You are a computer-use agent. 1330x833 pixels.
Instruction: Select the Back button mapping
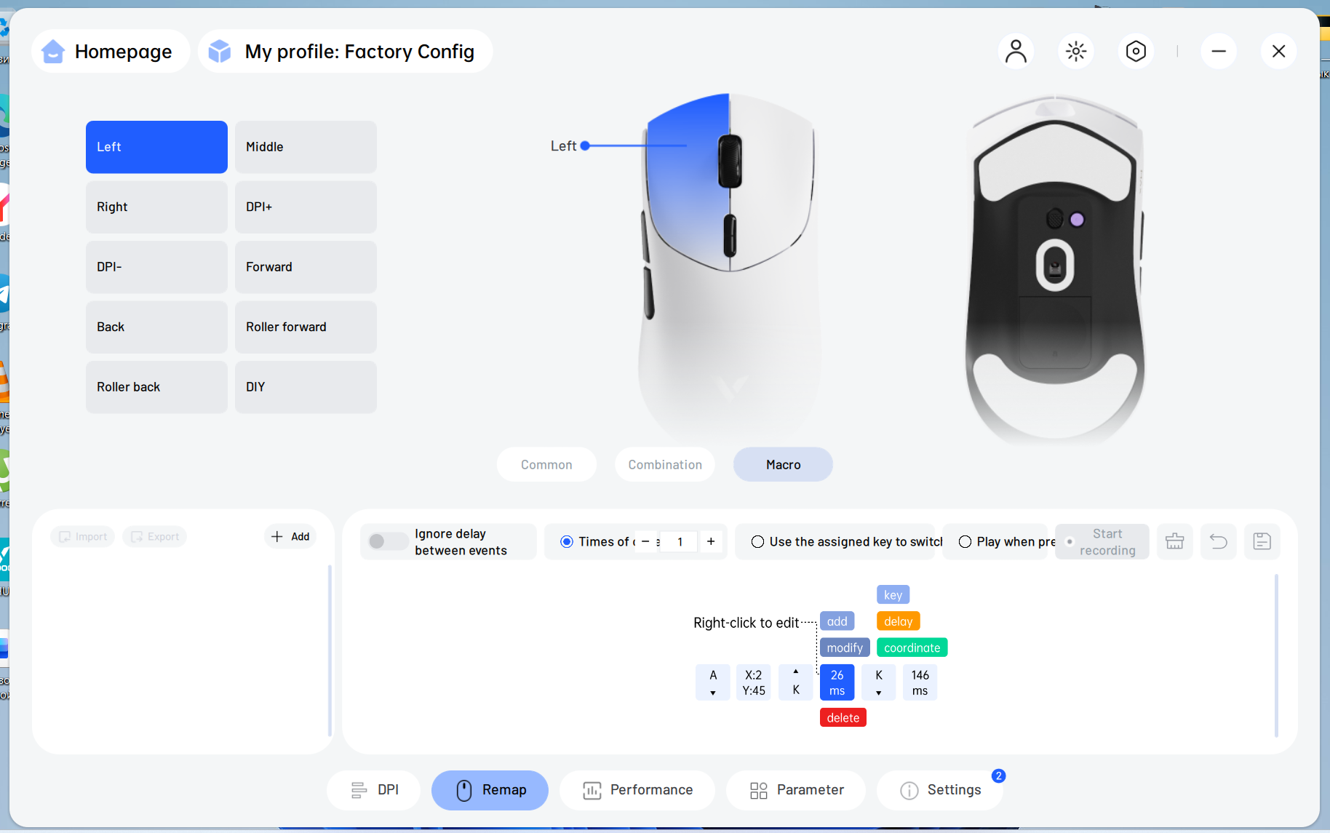pos(156,327)
